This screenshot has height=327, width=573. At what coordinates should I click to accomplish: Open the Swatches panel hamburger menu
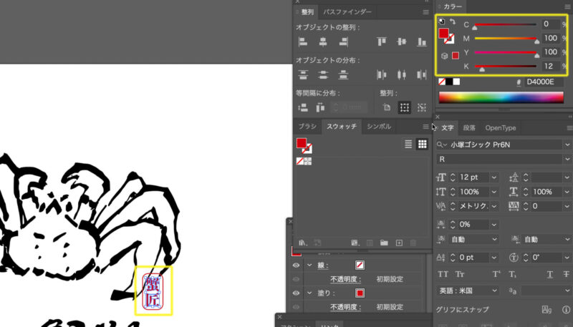pos(425,127)
